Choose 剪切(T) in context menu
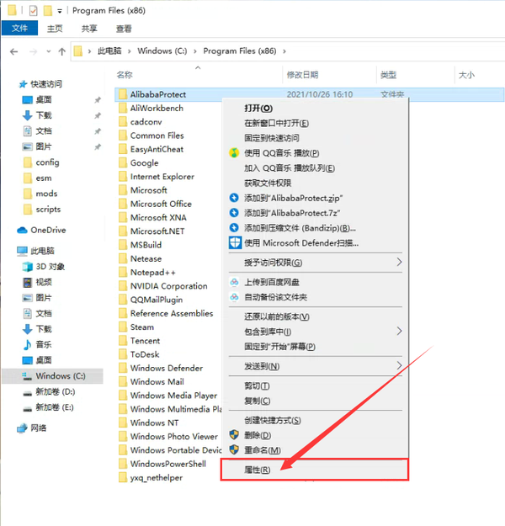 [x=257, y=386]
